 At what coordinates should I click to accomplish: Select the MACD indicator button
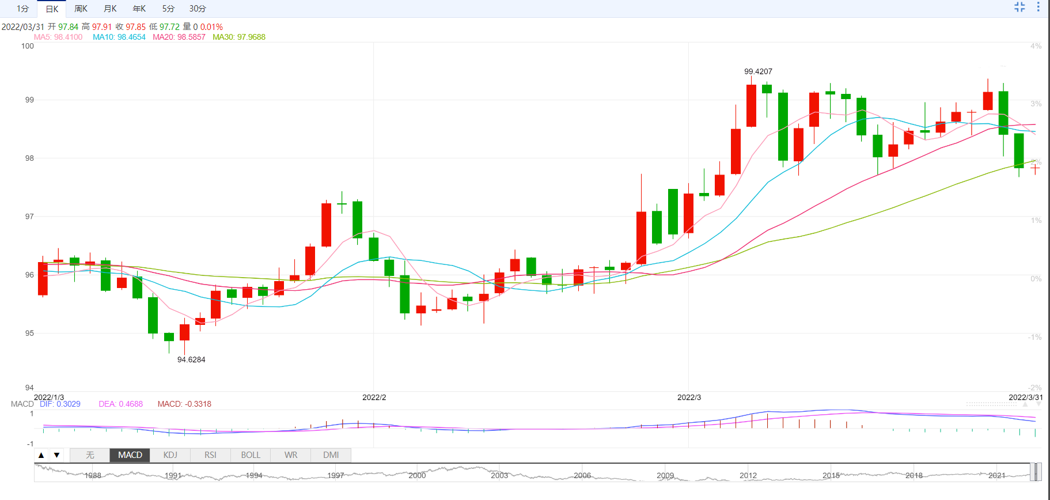click(130, 455)
